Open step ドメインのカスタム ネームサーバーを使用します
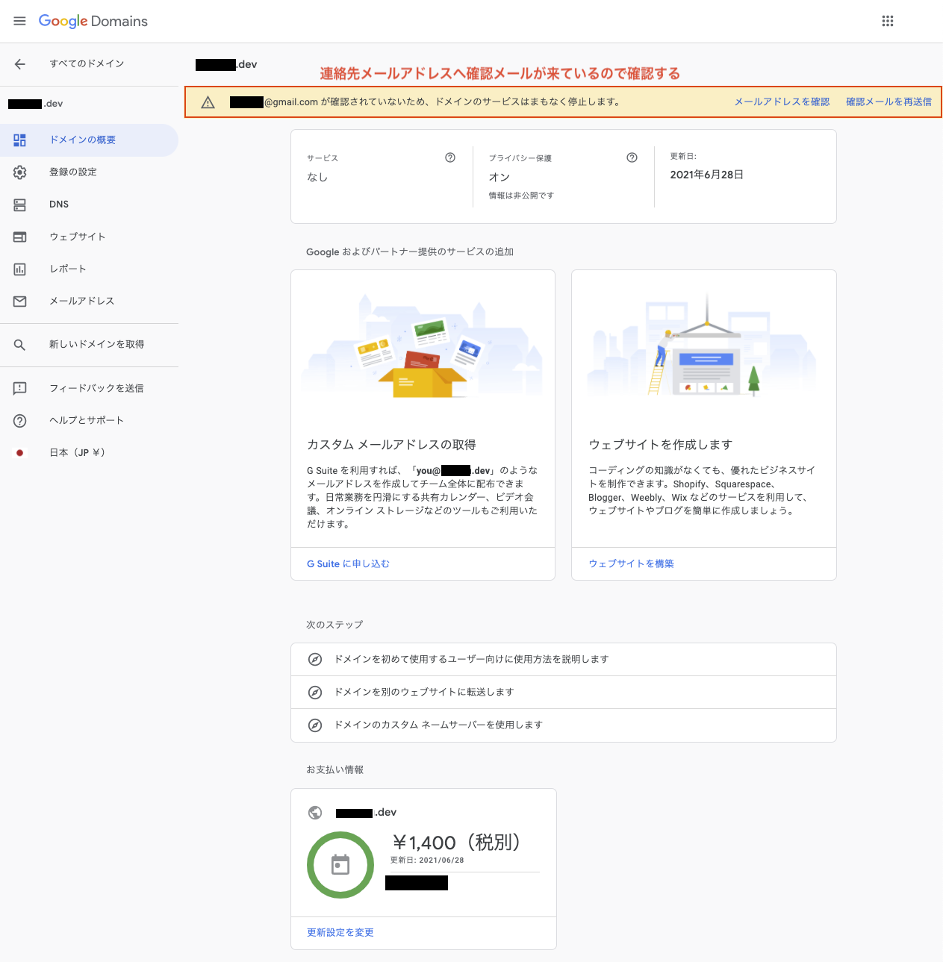This screenshot has width=943, height=962. [x=564, y=725]
